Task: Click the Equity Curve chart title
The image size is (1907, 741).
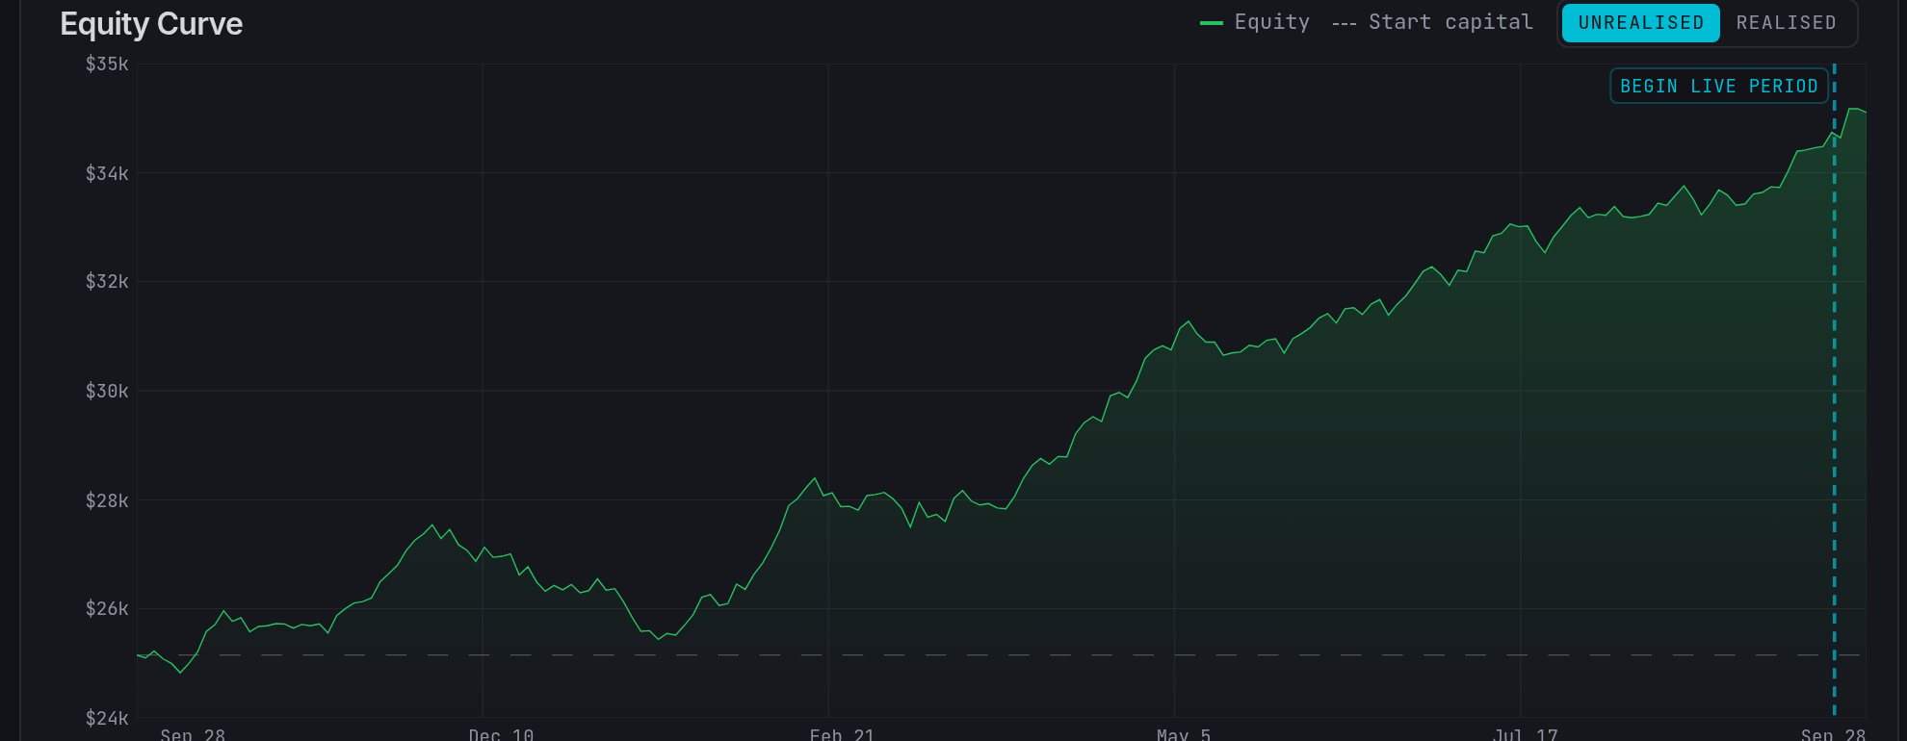Action: point(151,23)
